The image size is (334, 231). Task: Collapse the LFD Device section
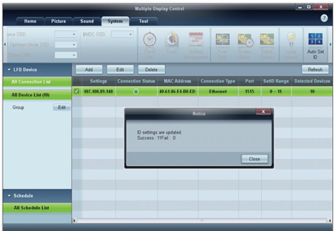click(9, 70)
